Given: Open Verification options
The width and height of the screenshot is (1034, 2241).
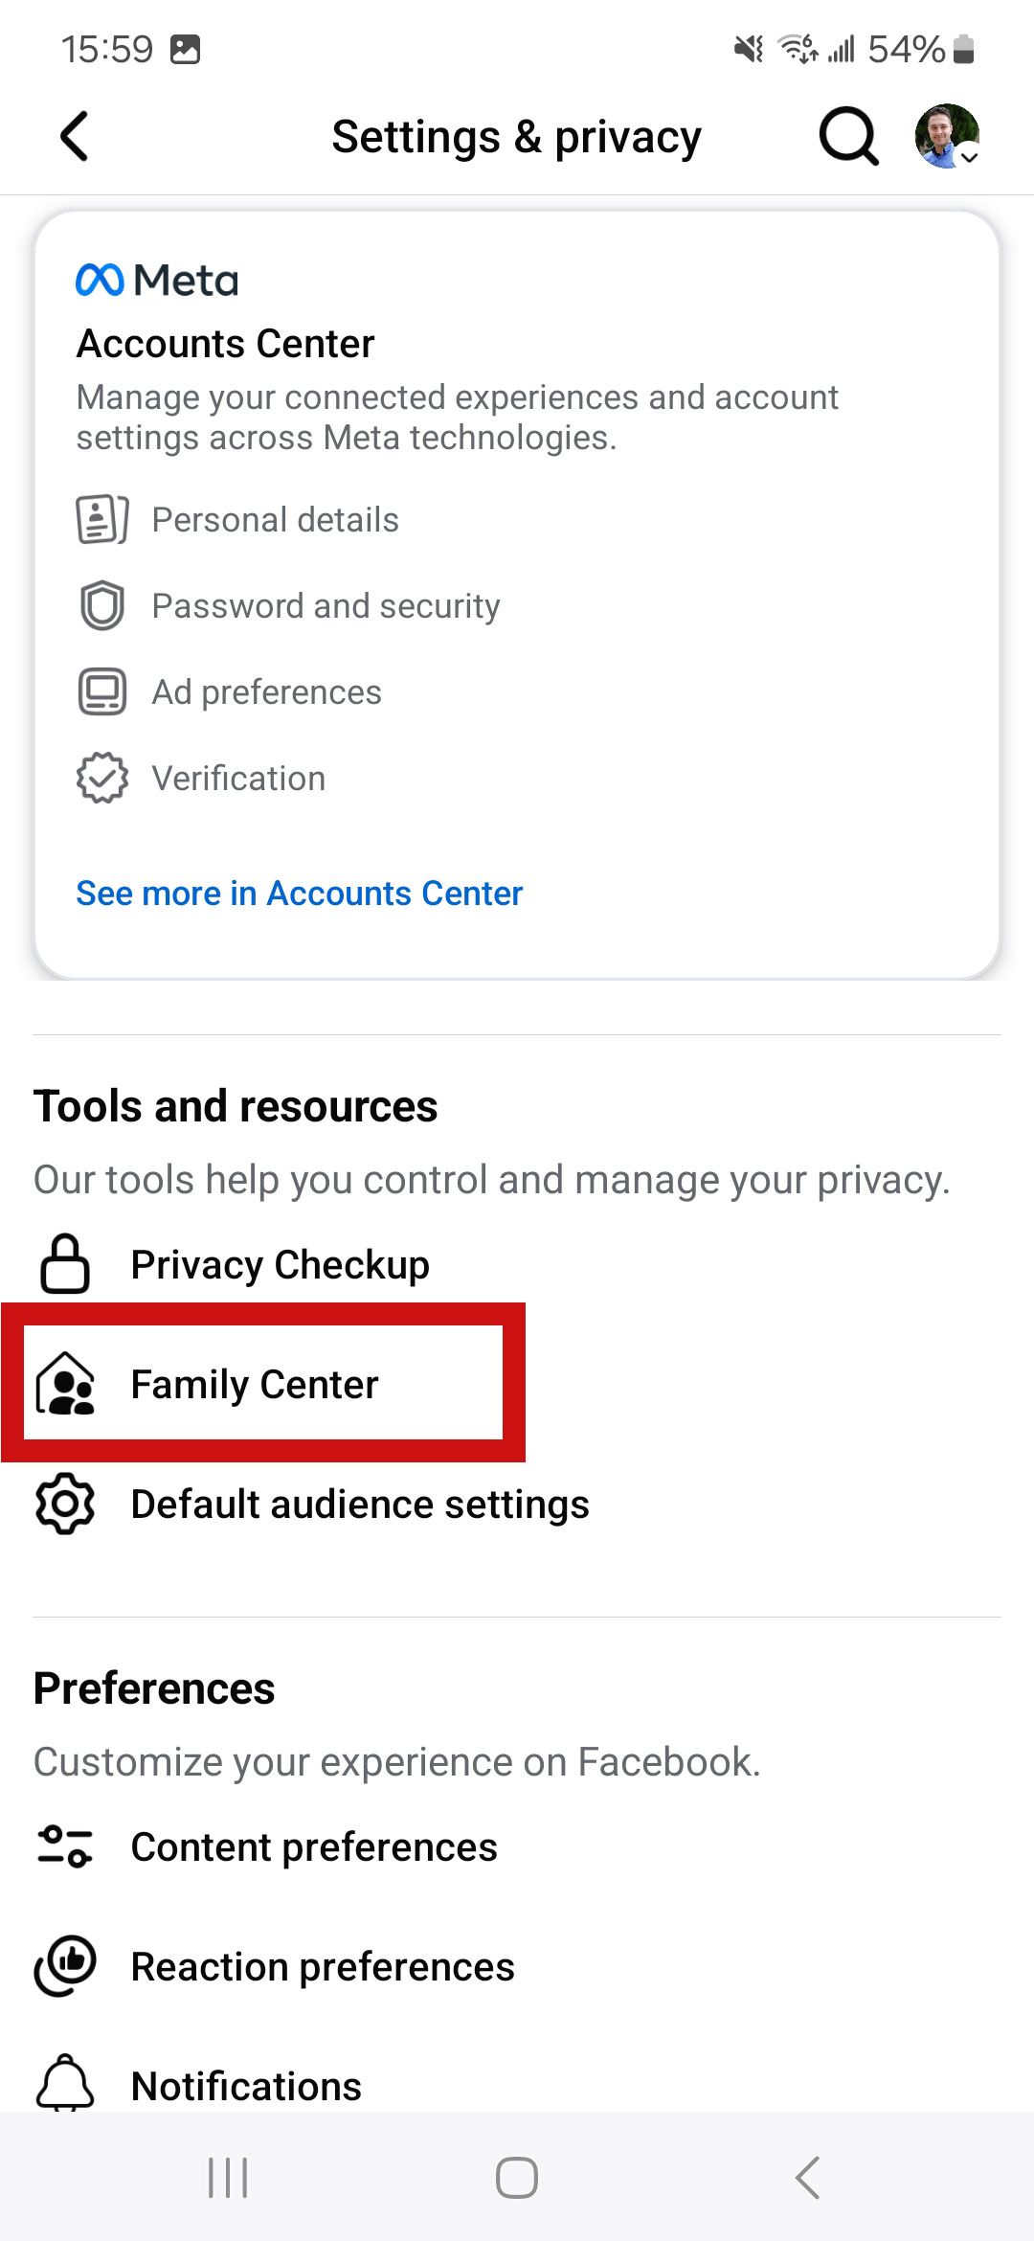Looking at the screenshot, I should 237,778.
